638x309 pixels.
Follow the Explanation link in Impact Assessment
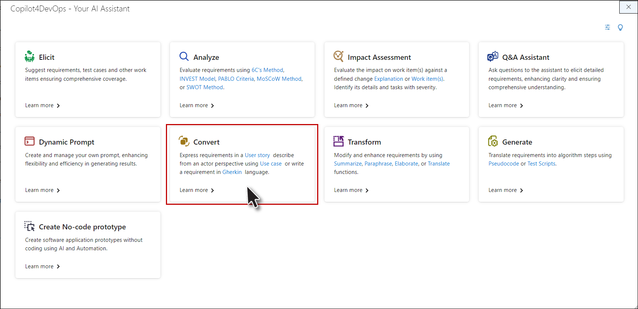pyautogui.click(x=388, y=79)
